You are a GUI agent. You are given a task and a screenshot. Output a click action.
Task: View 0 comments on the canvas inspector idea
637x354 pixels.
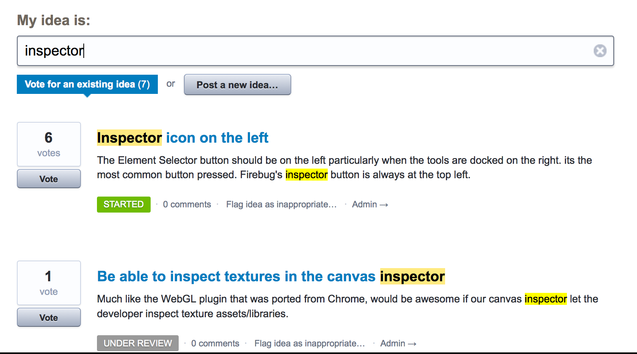(x=215, y=344)
